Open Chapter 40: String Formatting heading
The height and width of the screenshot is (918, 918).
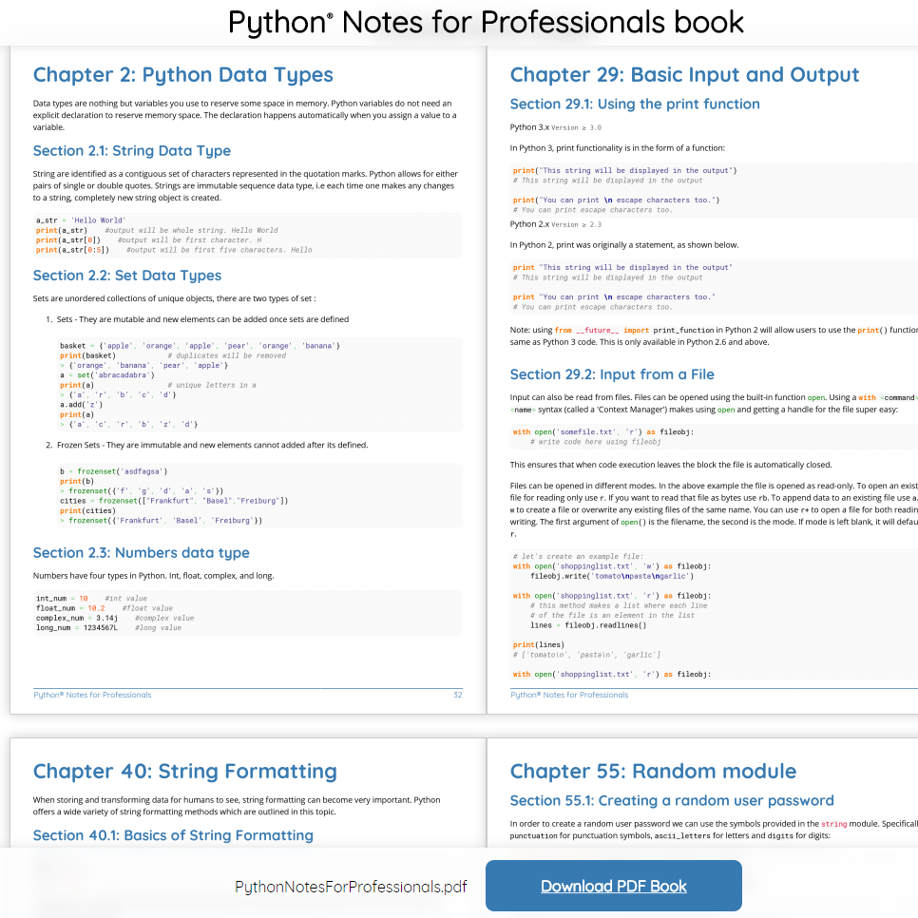tap(184, 772)
